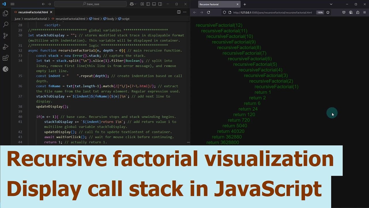Open the browser's list all tabs dropdown
369x208 pixels.
point(331,4)
